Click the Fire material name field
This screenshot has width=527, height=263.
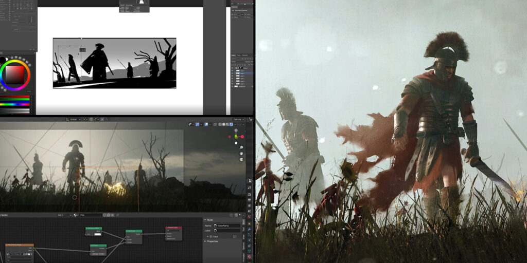point(90,215)
